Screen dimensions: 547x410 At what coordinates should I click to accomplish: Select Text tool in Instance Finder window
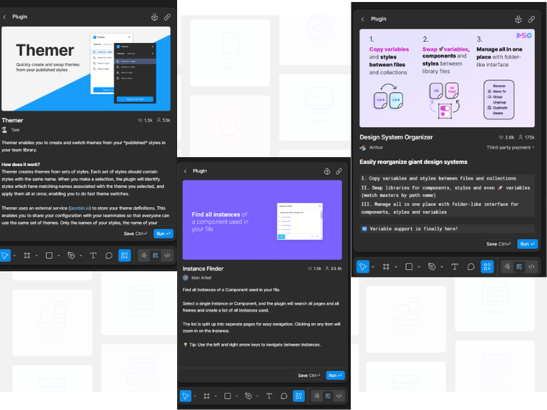[x=269, y=396]
